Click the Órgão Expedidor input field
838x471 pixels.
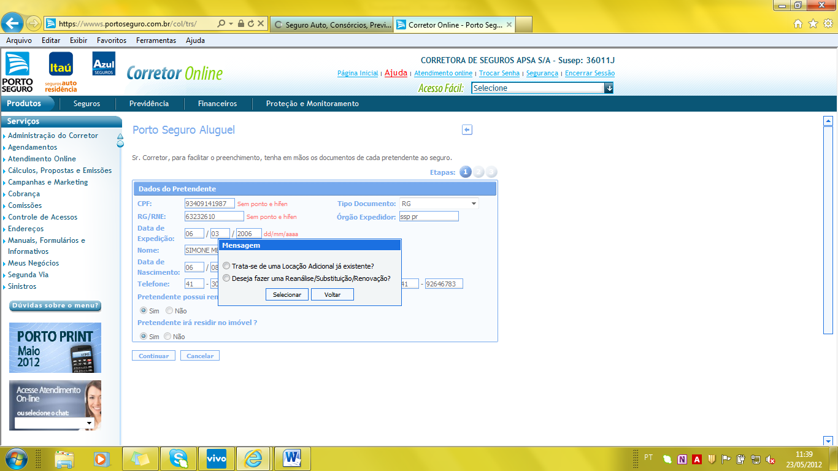(x=428, y=216)
